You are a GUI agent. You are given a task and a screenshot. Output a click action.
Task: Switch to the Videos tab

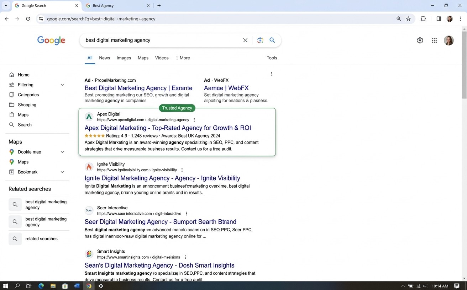[162, 58]
